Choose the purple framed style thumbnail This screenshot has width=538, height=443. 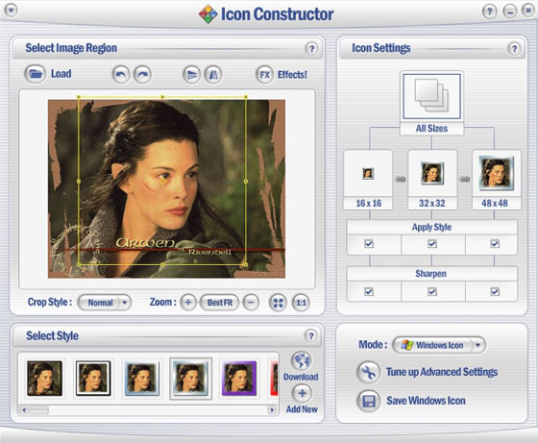point(239,379)
